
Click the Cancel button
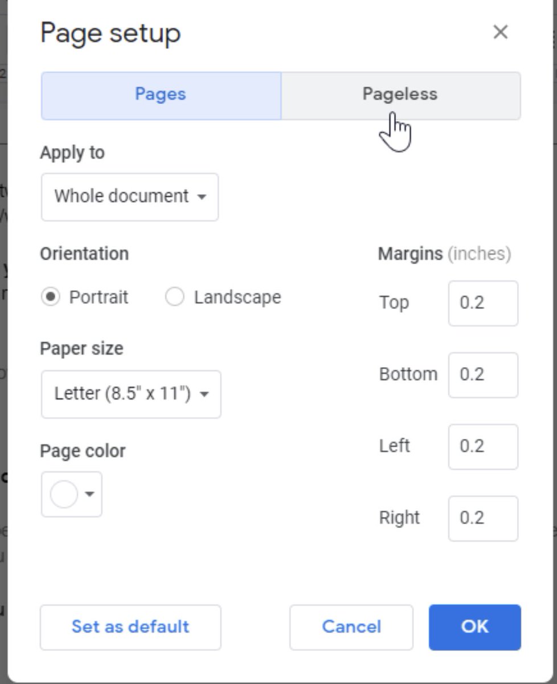[x=351, y=627]
